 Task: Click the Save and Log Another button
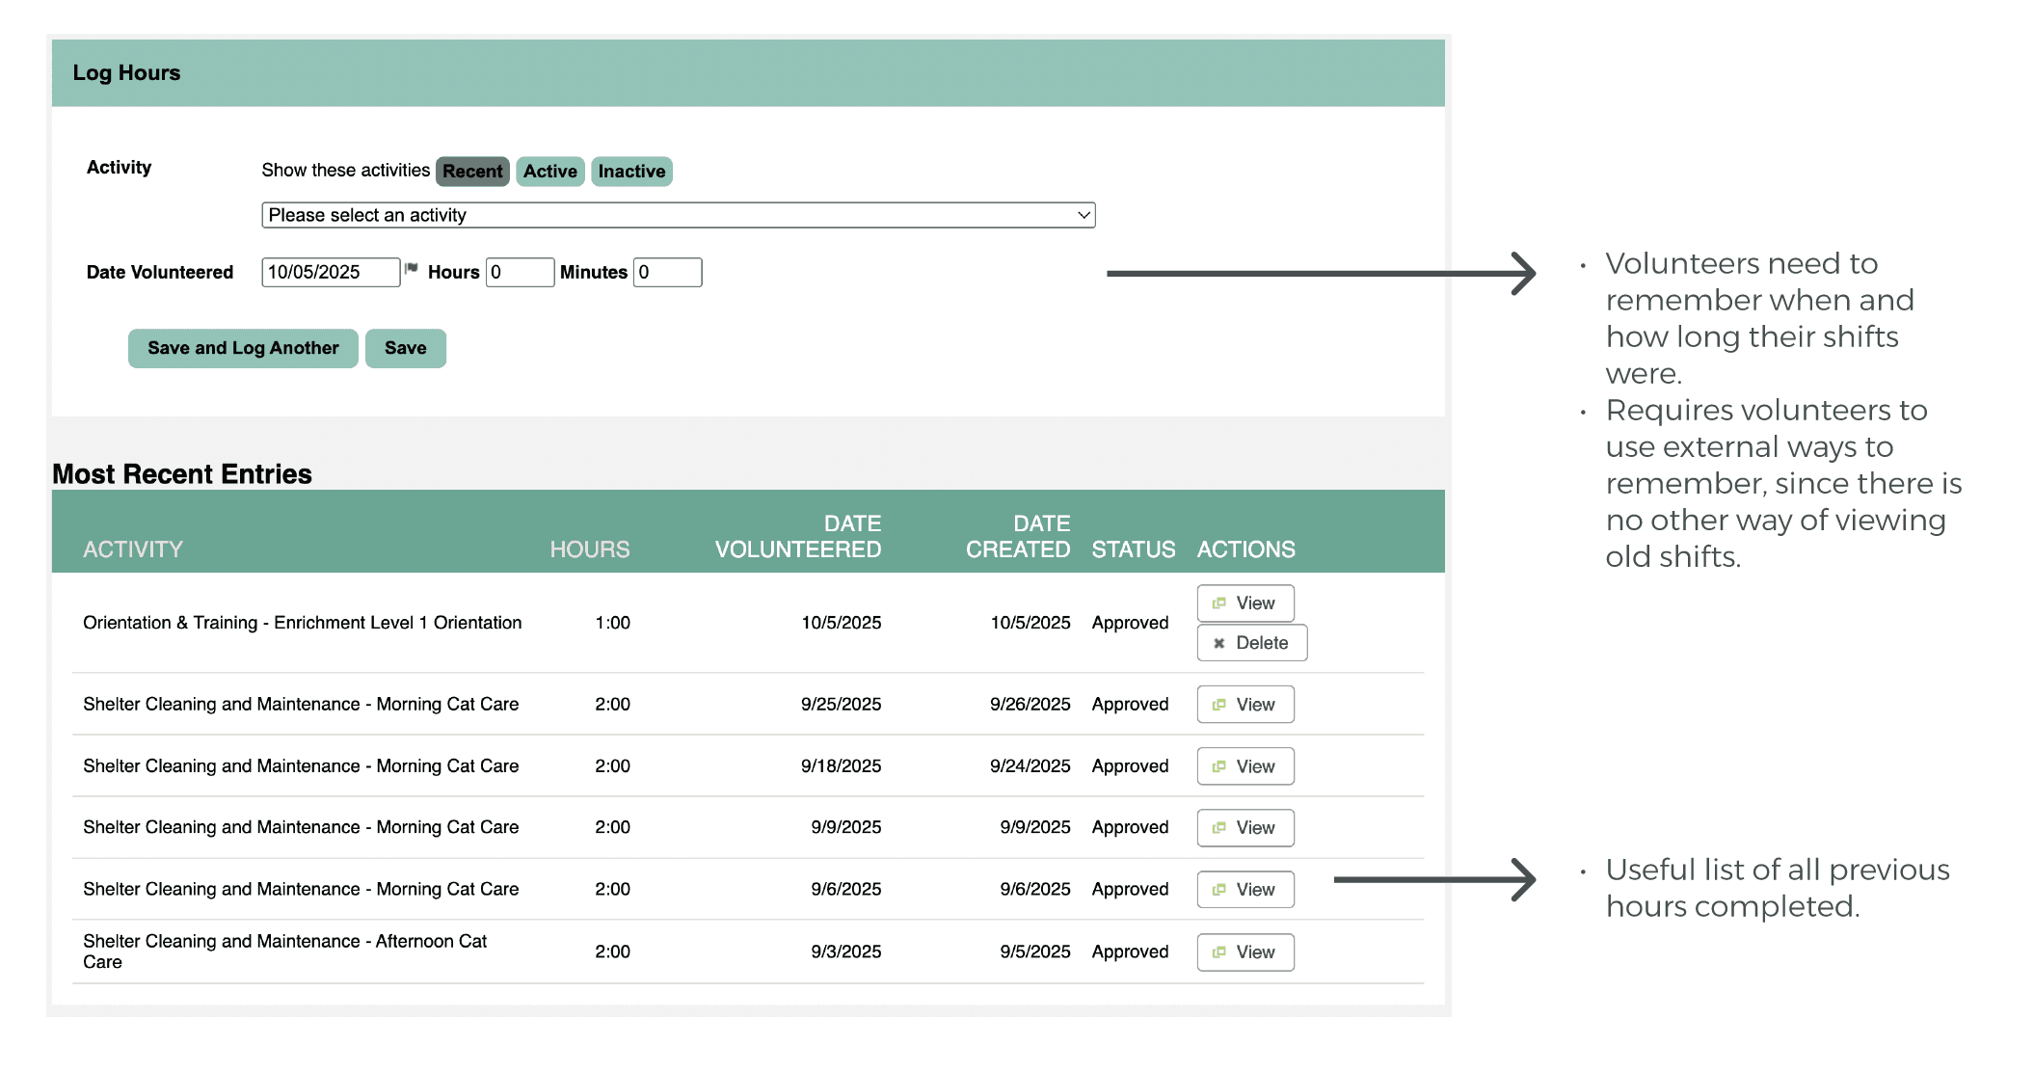(x=243, y=348)
